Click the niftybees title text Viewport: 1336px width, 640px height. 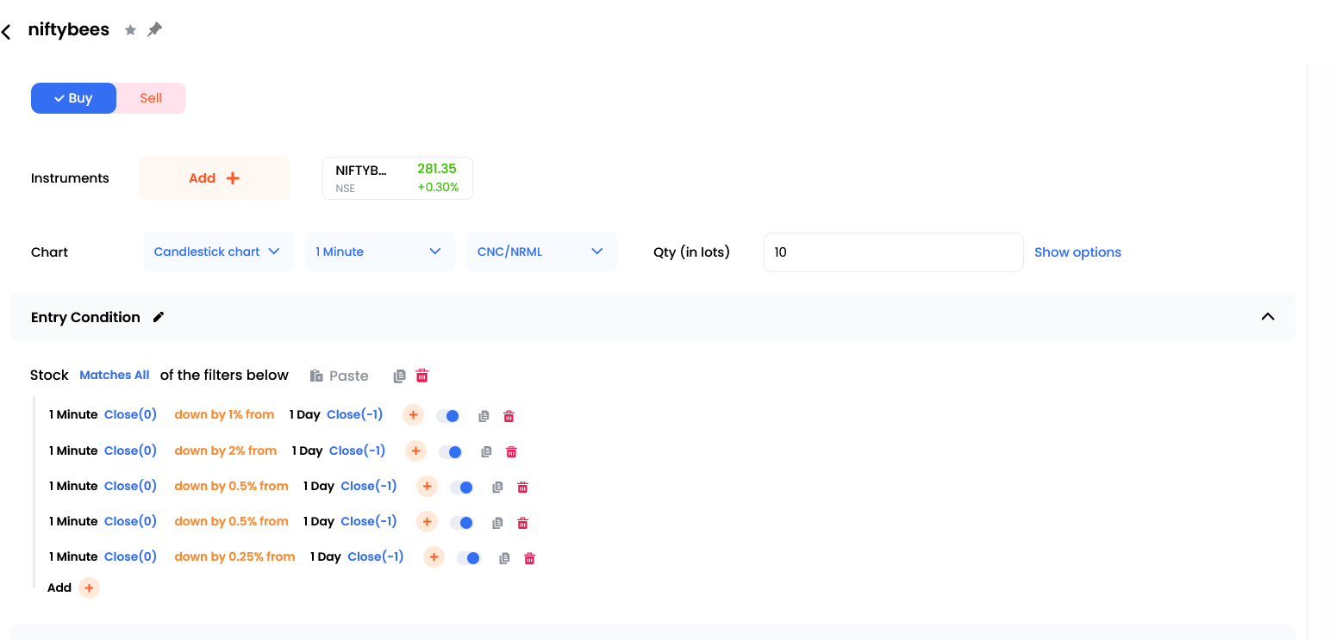point(69,29)
